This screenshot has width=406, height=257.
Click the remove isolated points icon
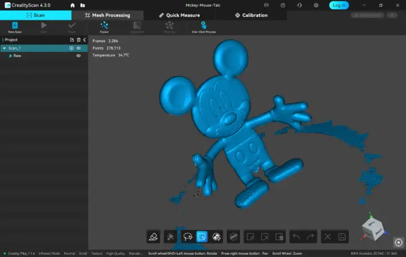click(170, 237)
